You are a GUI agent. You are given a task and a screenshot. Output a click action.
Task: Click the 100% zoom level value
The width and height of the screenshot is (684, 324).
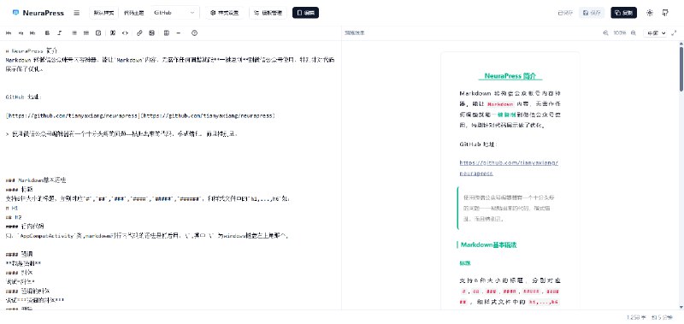[619, 32]
